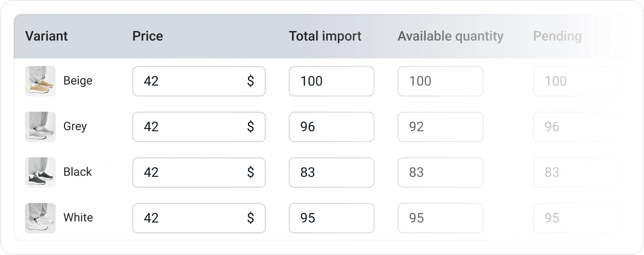Click the Price column header
This screenshot has height=255, width=644.
147,36
